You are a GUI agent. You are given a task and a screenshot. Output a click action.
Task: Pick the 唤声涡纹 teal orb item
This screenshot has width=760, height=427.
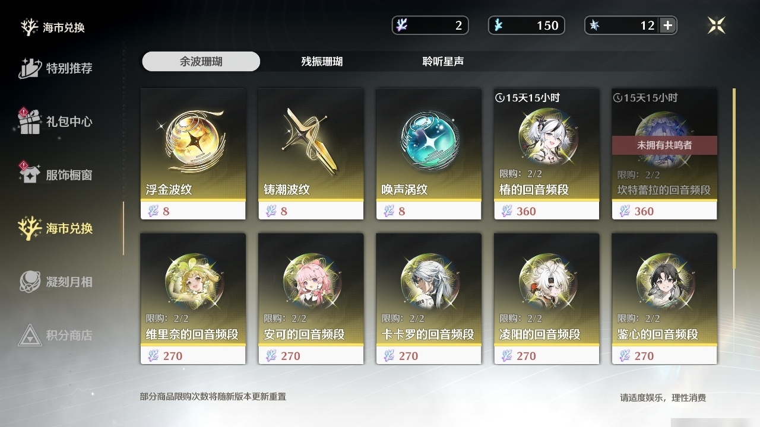pos(429,154)
